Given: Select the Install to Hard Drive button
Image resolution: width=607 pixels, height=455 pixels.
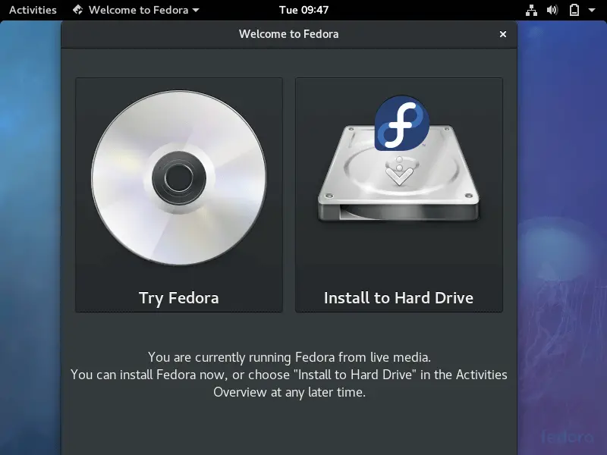Looking at the screenshot, I should tap(399, 195).
